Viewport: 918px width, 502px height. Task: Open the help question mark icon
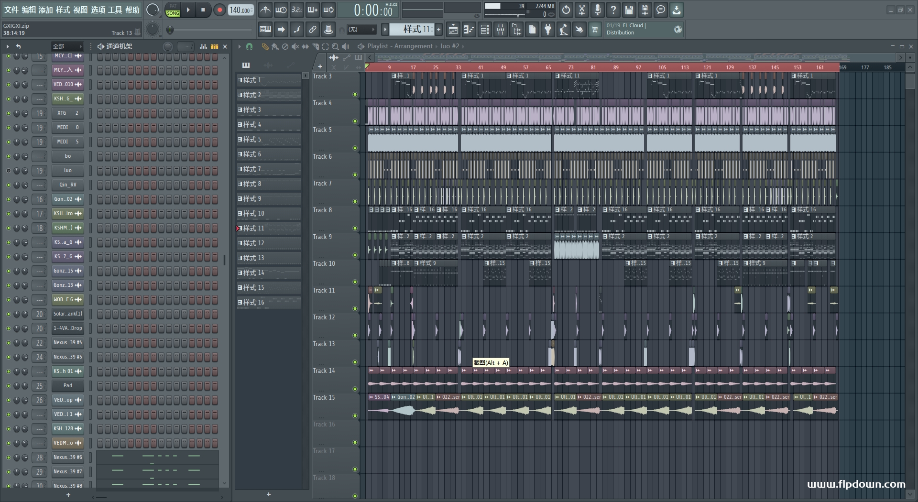coord(613,10)
